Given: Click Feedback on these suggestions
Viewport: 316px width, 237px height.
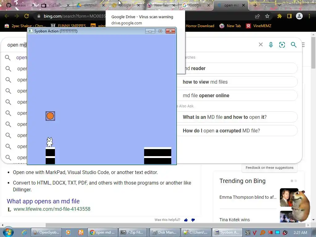Looking at the screenshot, I should [x=269, y=168].
